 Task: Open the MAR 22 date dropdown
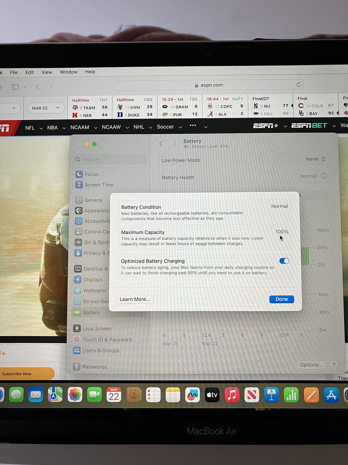[x=46, y=108]
